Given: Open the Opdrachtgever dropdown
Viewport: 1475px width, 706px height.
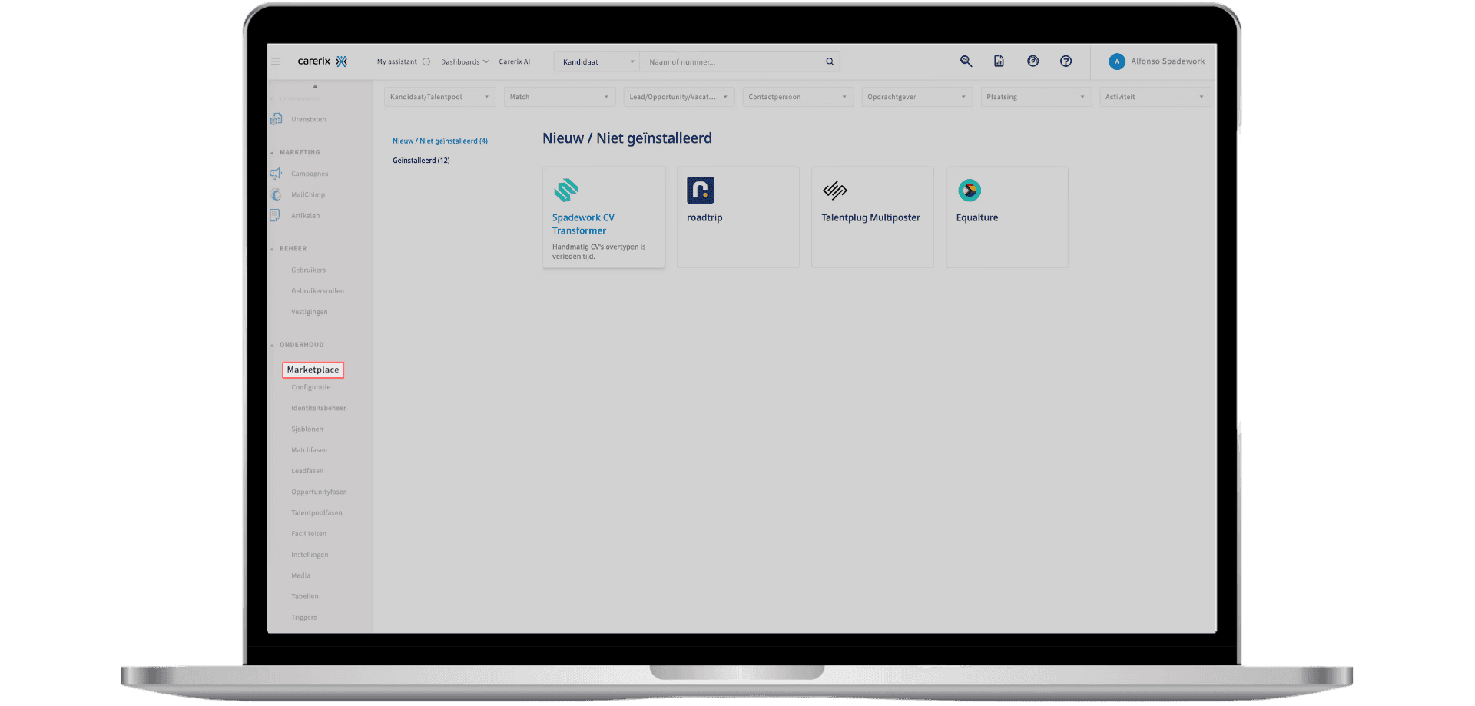Looking at the screenshot, I should coord(916,98).
